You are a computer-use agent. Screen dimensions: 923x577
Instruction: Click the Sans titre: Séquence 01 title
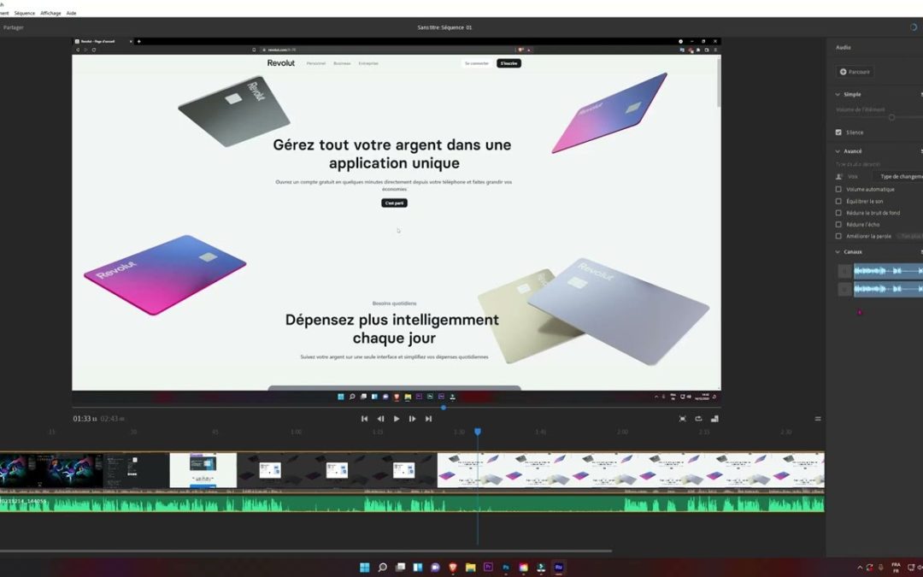(x=444, y=27)
